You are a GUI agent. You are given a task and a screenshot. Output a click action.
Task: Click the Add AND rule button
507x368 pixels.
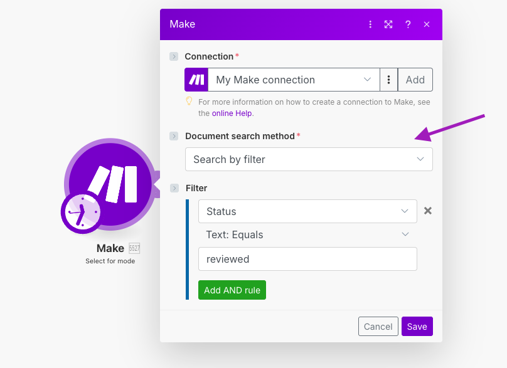232,290
